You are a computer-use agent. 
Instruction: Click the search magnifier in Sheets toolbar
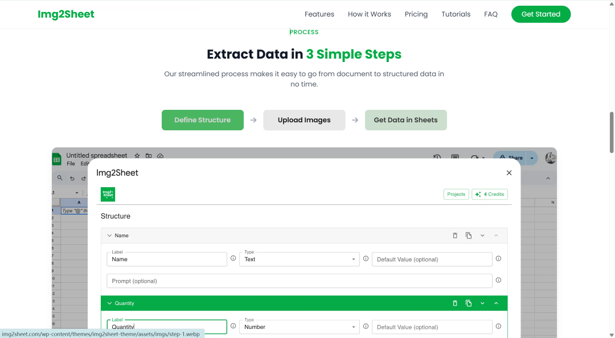point(60,178)
